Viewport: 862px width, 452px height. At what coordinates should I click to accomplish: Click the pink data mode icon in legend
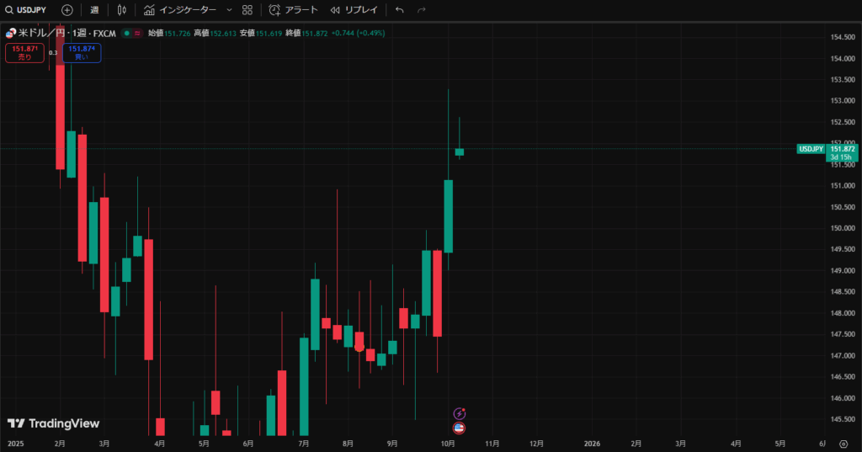click(137, 33)
